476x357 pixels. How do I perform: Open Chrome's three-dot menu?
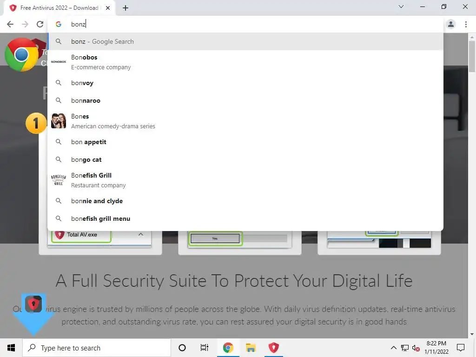[x=466, y=24]
